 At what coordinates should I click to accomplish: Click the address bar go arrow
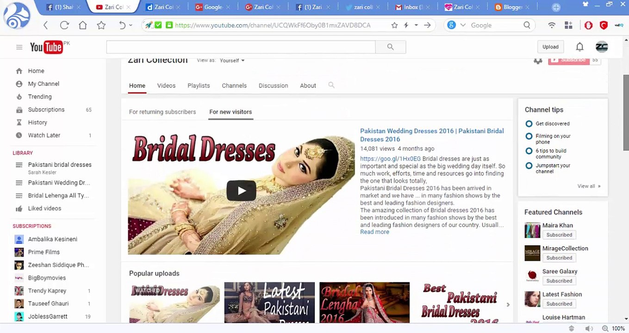click(x=427, y=25)
